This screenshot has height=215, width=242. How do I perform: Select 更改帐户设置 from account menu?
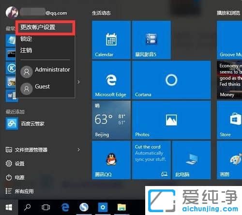(45, 28)
